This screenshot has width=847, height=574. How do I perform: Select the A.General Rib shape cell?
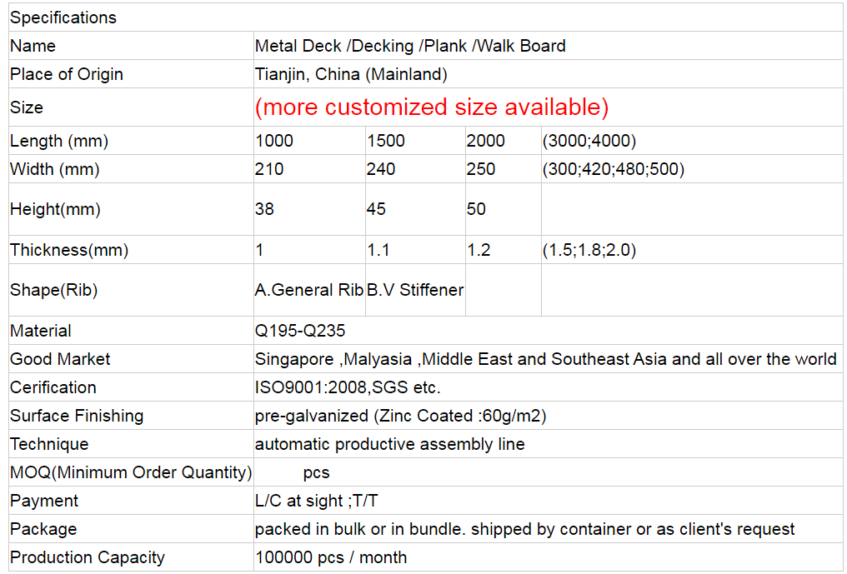309,290
